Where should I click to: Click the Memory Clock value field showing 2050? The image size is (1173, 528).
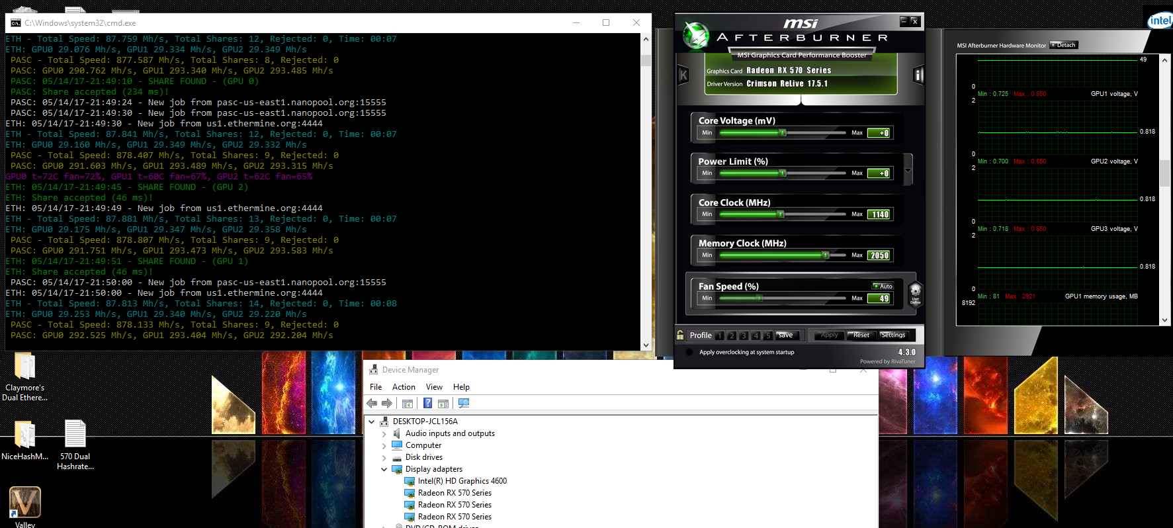coord(879,255)
